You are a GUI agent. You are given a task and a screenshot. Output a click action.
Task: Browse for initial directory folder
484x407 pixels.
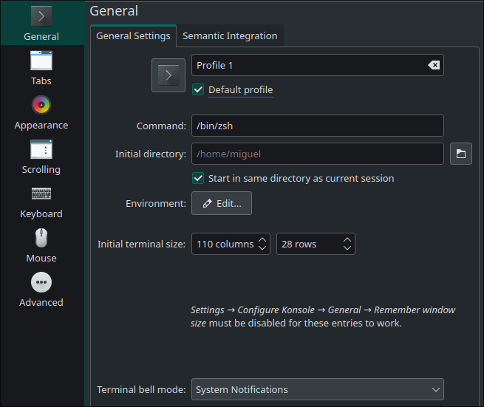pyautogui.click(x=461, y=154)
